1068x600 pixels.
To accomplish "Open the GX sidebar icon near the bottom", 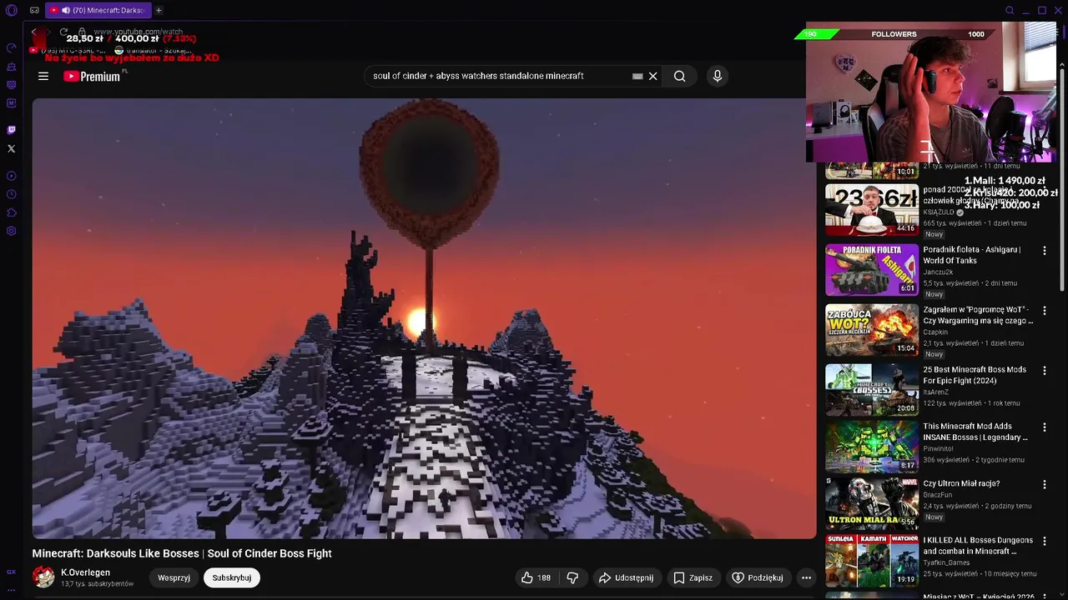I will tap(12, 572).
